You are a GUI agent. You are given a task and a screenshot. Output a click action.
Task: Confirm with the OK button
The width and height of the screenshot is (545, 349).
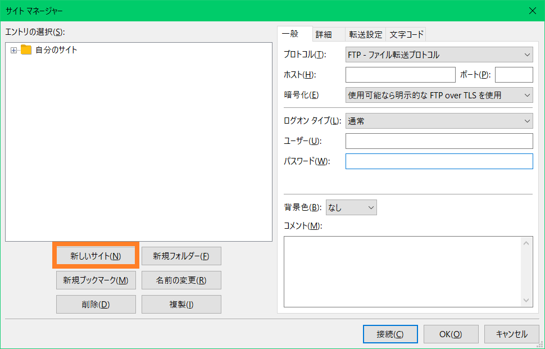(451, 334)
